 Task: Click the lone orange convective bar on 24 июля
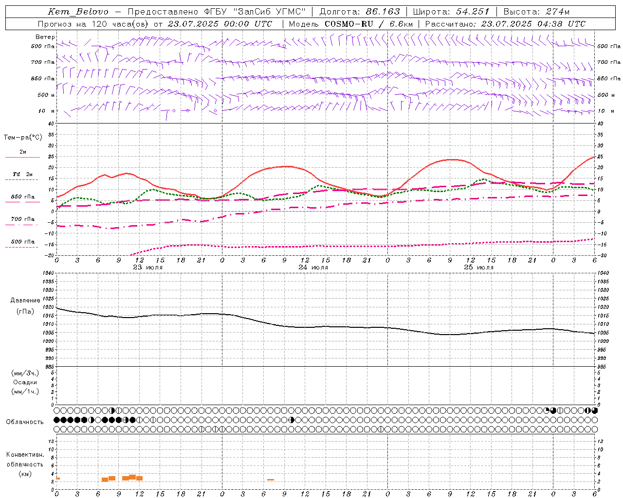pos(271,480)
